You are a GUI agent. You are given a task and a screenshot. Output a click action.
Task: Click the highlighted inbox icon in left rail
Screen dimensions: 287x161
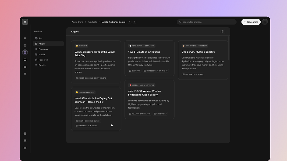coord(25,52)
